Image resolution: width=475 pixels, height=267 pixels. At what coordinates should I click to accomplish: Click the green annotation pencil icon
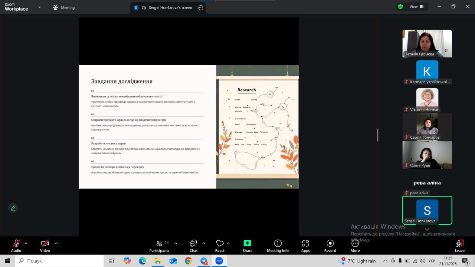click(x=13, y=208)
